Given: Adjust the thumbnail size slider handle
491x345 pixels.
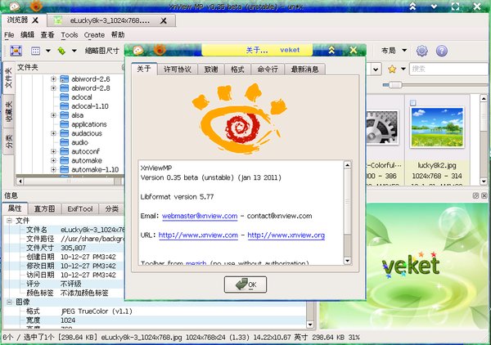Looking at the screenshot, I should pos(395,85).
